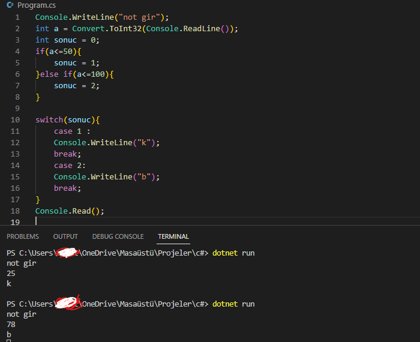
Task: Click first 'not gir' terminal output
Action: (22, 263)
